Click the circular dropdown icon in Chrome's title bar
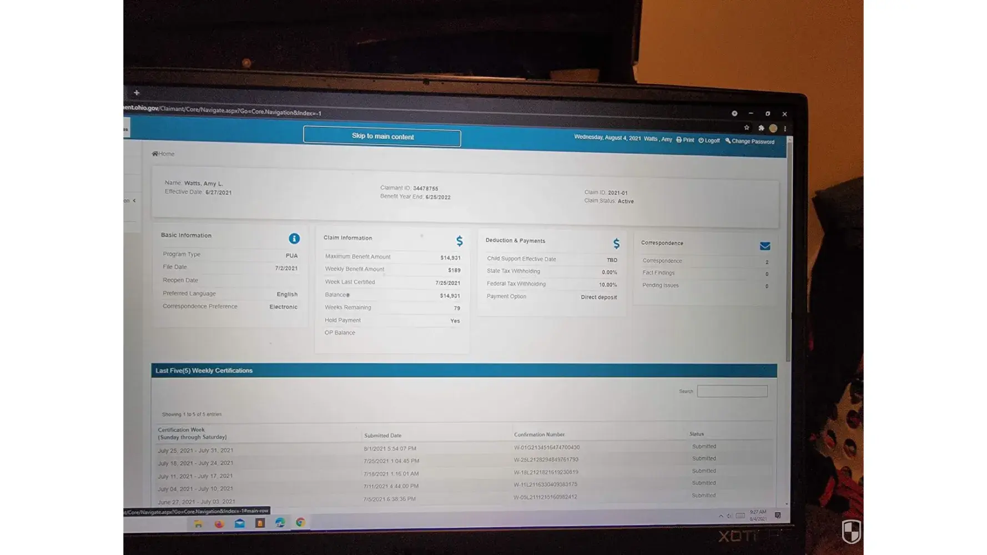This screenshot has width=987, height=555. pos(734,113)
